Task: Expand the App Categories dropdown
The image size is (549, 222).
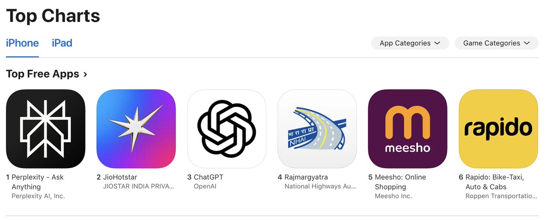Action: (410, 43)
